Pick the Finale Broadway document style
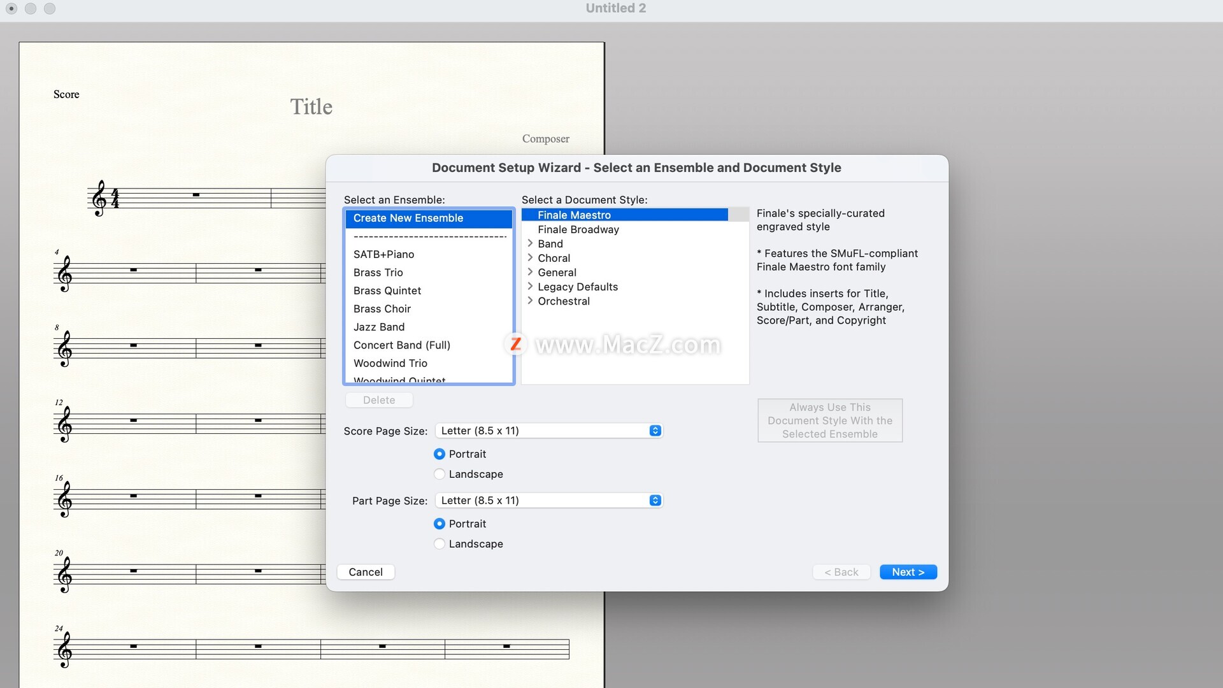 coord(578,229)
